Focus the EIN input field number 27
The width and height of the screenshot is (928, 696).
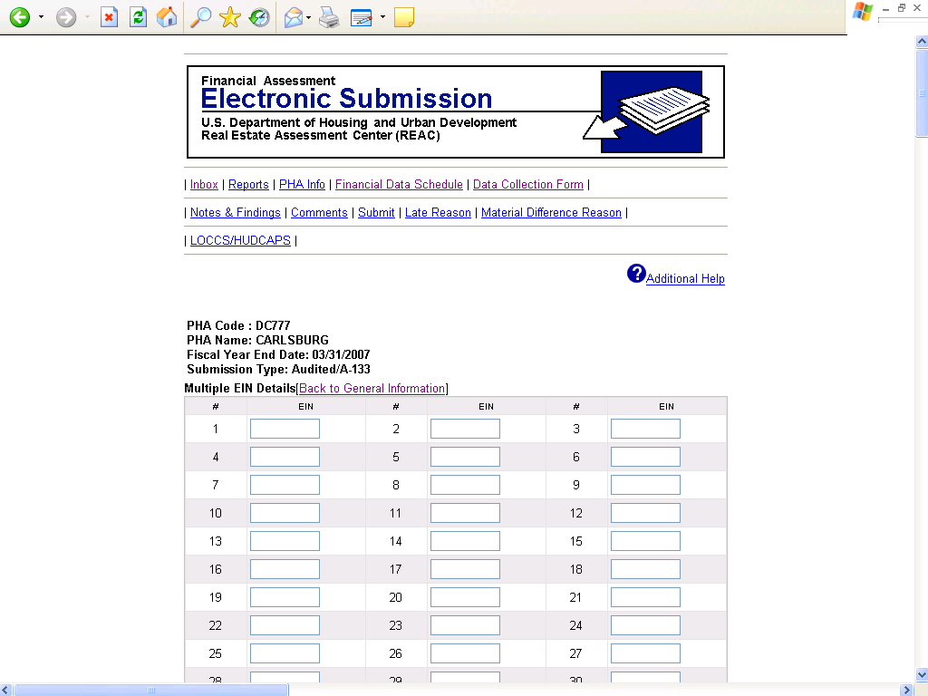pyautogui.click(x=645, y=653)
